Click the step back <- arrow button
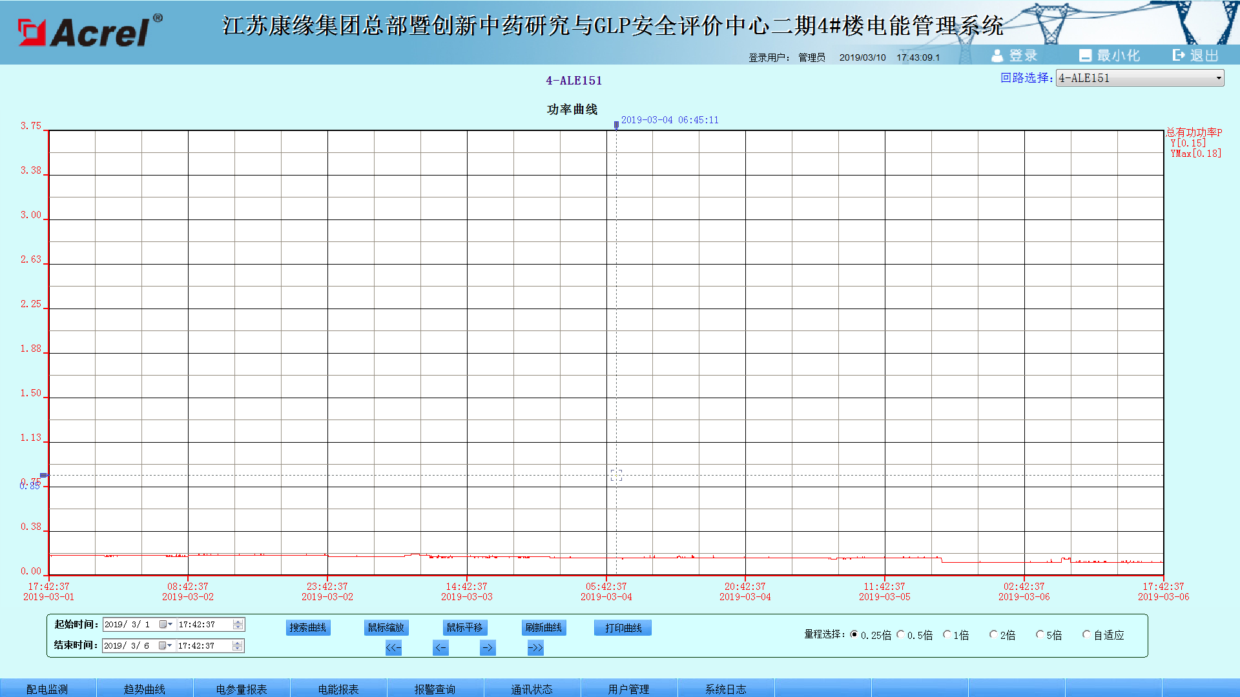Viewport: 1240px width, 697px height. 440,647
